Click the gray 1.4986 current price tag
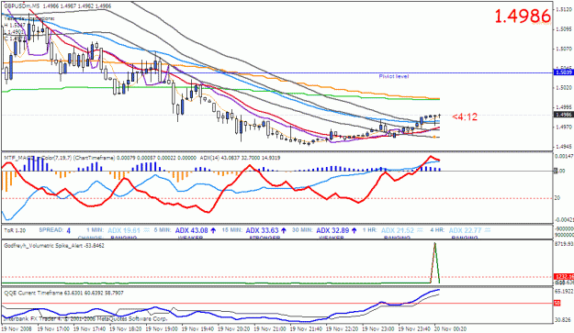The image size is (574, 333). pyautogui.click(x=564, y=115)
